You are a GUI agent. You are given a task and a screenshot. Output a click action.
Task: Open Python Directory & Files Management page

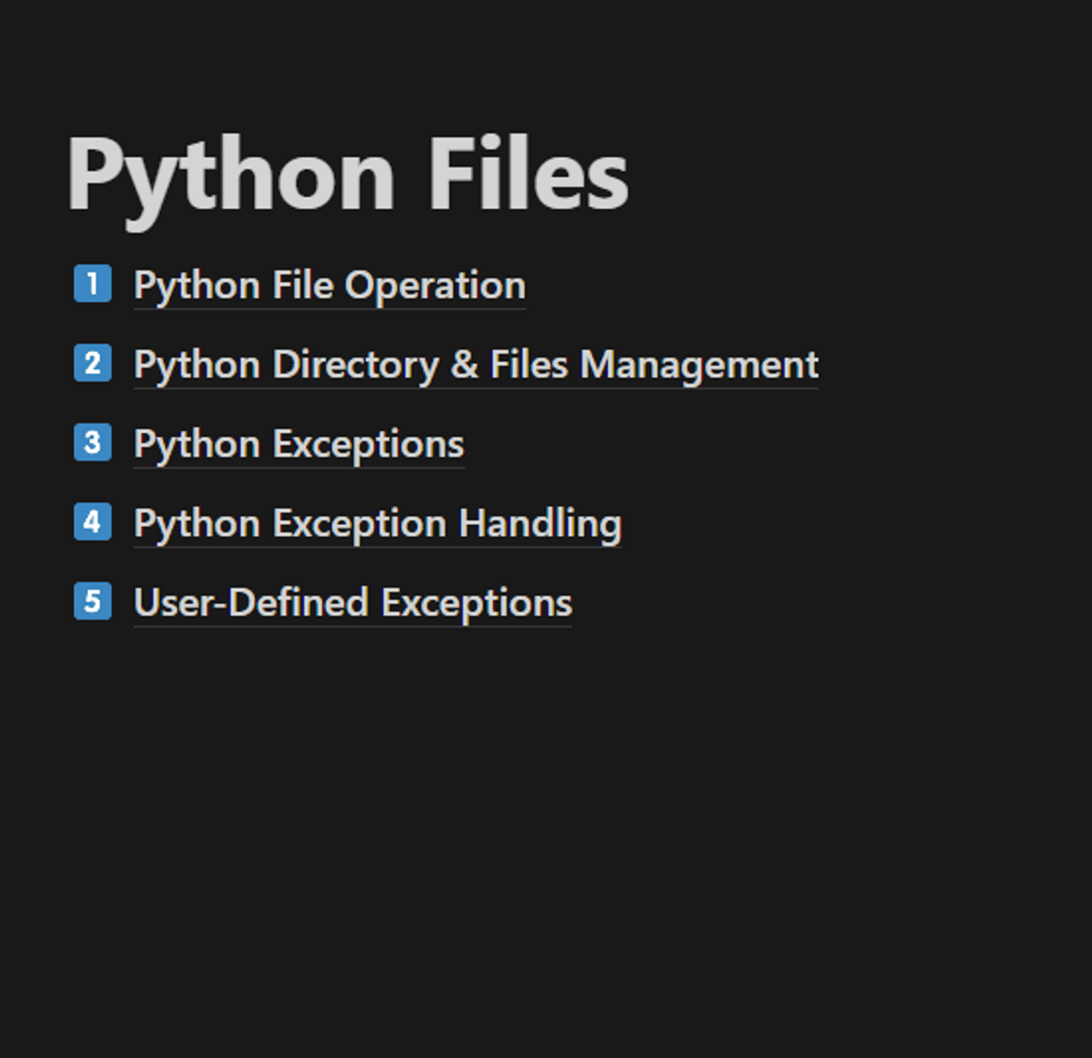[x=475, y=365]
